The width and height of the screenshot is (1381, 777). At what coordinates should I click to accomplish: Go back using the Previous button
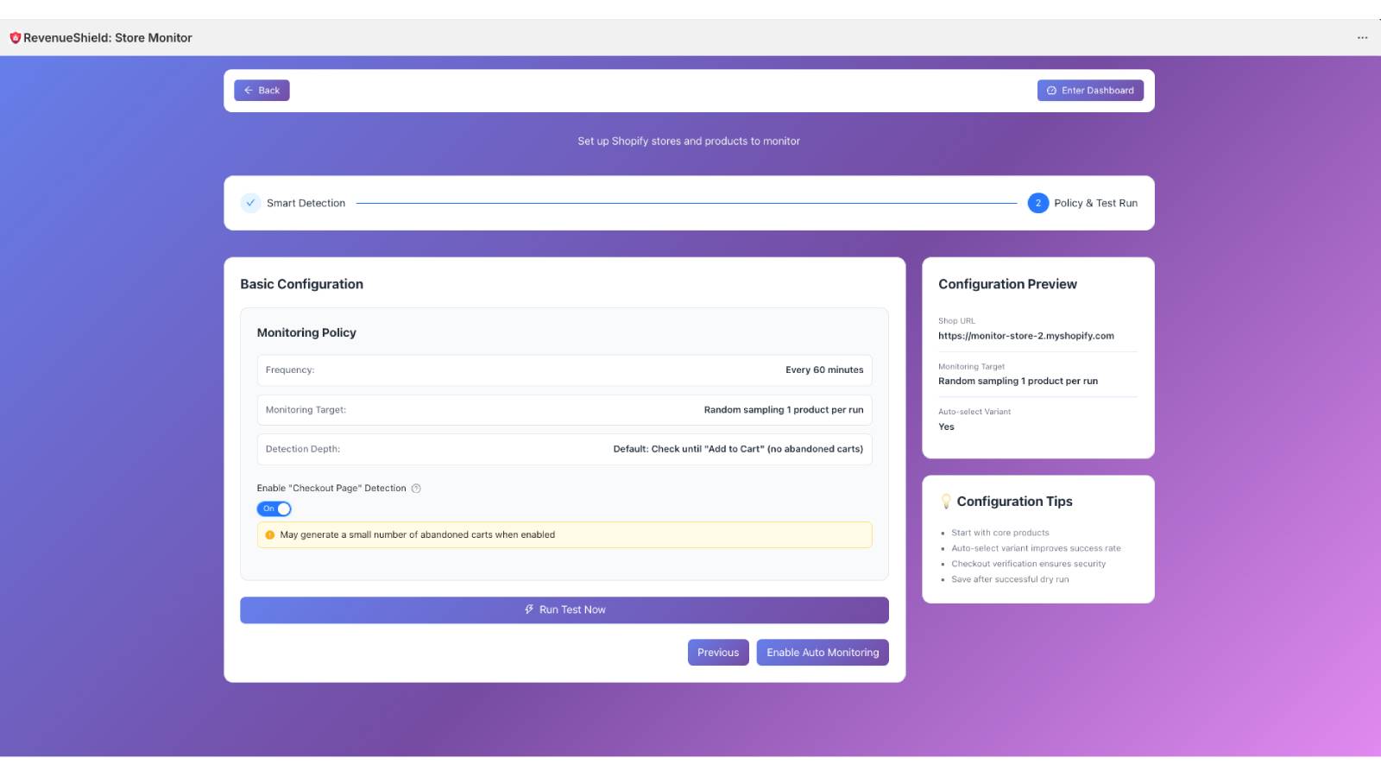pos(717,652)
